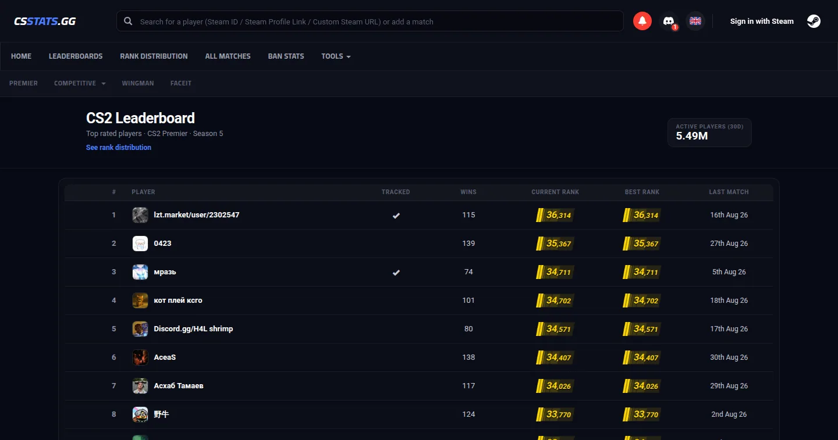Switch to the Wingman tab
The width and height of the screenshot is (838, 440).
[138, 83]
